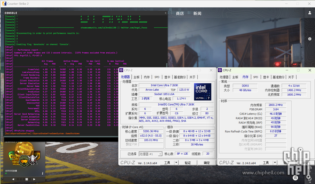Image resolution: width=315 pixels, height=184 pixels.
Task: Select the 处理器 tab in the left CPU-Z window
Action: pyautogui.click(x=125, y=77)
